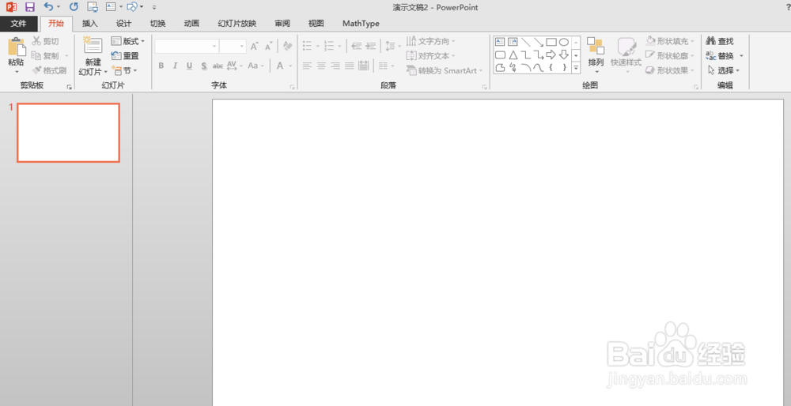Open the 形状轮廓 (Shape Outline) color menu
The width and height of the screenshot is (791, 406).
[x=669, y=56]
